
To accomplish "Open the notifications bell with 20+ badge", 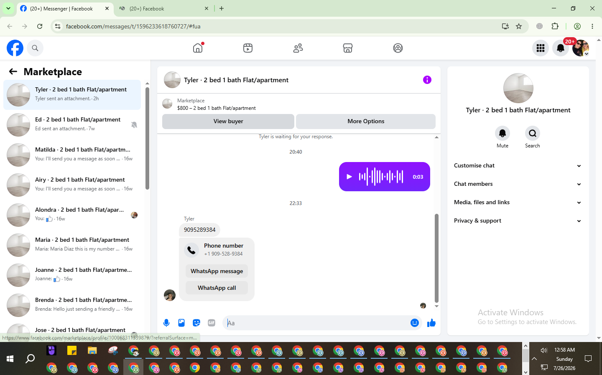I will point(561,48).
